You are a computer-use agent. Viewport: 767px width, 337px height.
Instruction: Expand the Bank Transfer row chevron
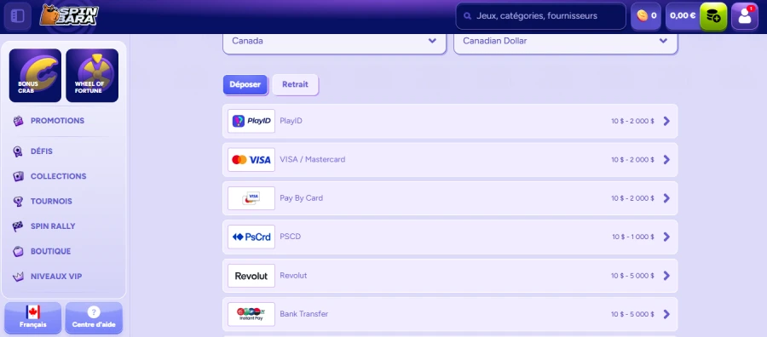[x=666, y=314]
